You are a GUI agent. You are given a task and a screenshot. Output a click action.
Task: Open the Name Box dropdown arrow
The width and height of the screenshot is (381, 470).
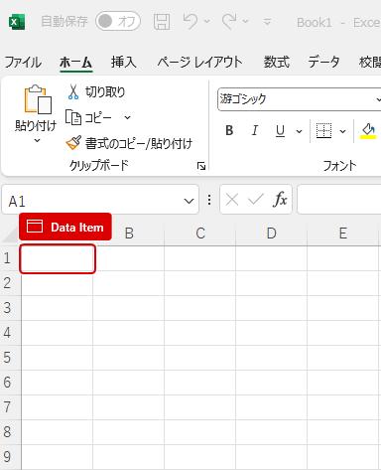tap(189, 201)
